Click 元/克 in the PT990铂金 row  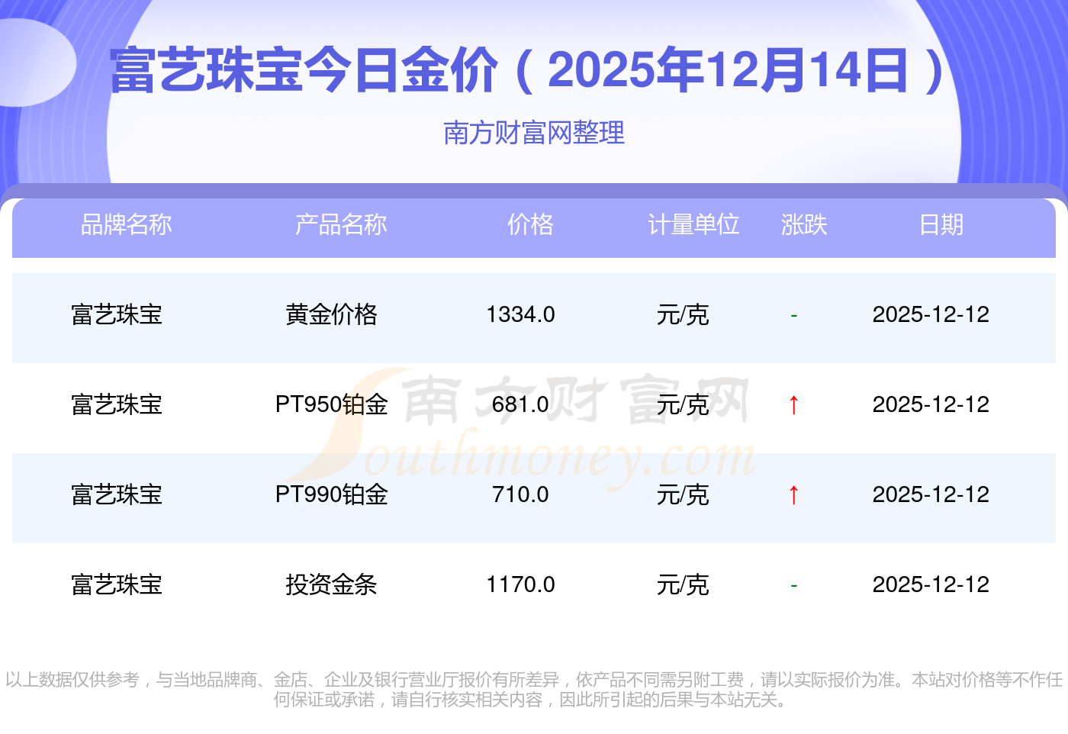[x=683, y=494]
